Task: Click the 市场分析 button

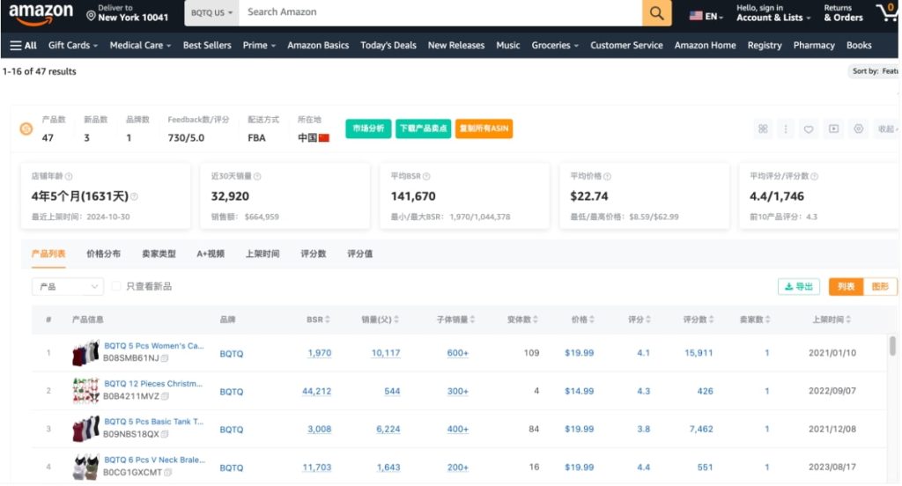Action: click(x=368, y=129)
